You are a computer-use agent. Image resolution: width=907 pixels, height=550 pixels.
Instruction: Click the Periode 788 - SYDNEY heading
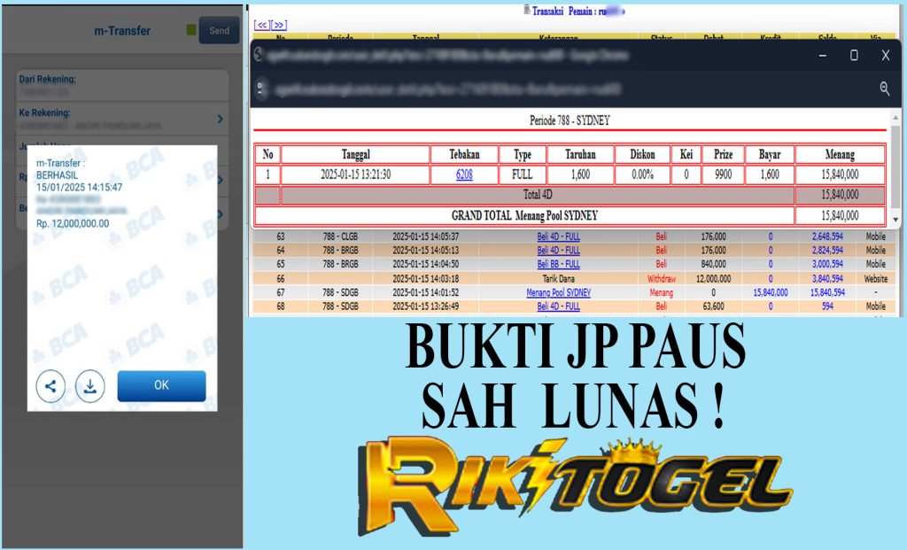coord(570,120)
